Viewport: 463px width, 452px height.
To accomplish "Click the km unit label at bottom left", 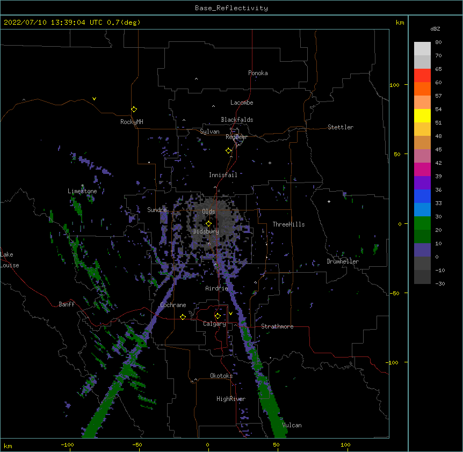I will (8, 446).
